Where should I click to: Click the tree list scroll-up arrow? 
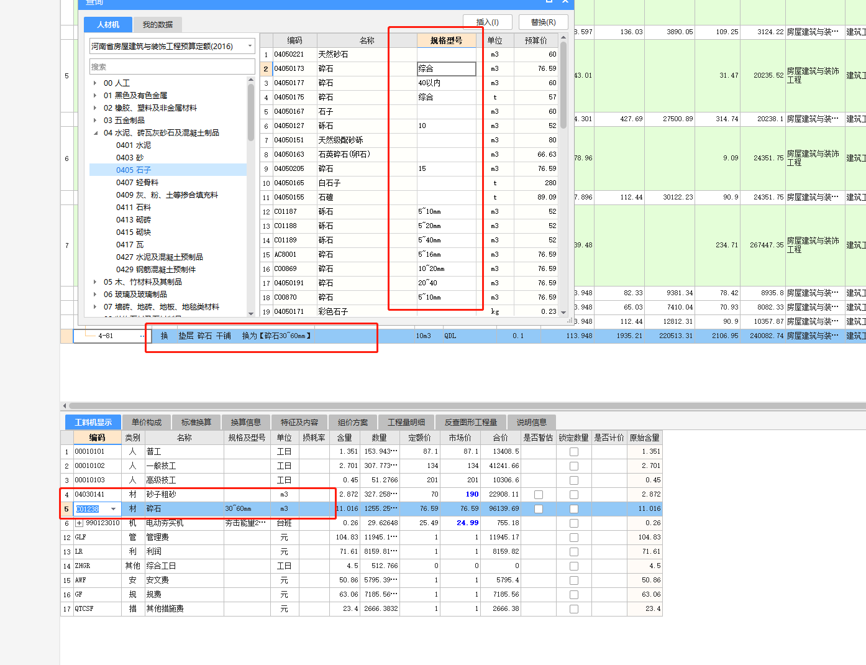251,80
